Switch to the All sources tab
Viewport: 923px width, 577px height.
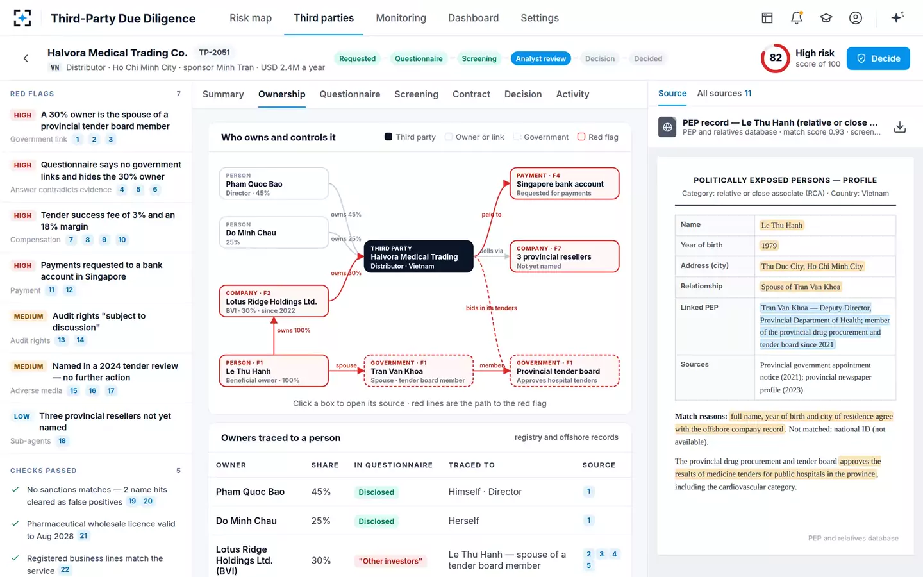pyautogui.click(x=724, y=94)
